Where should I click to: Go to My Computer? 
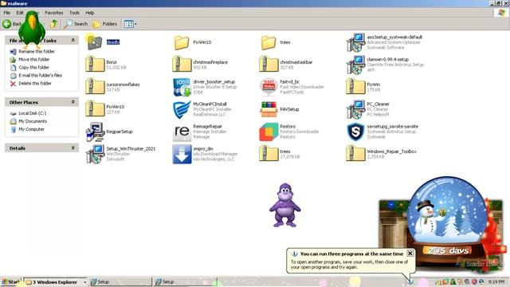(31, 129)
